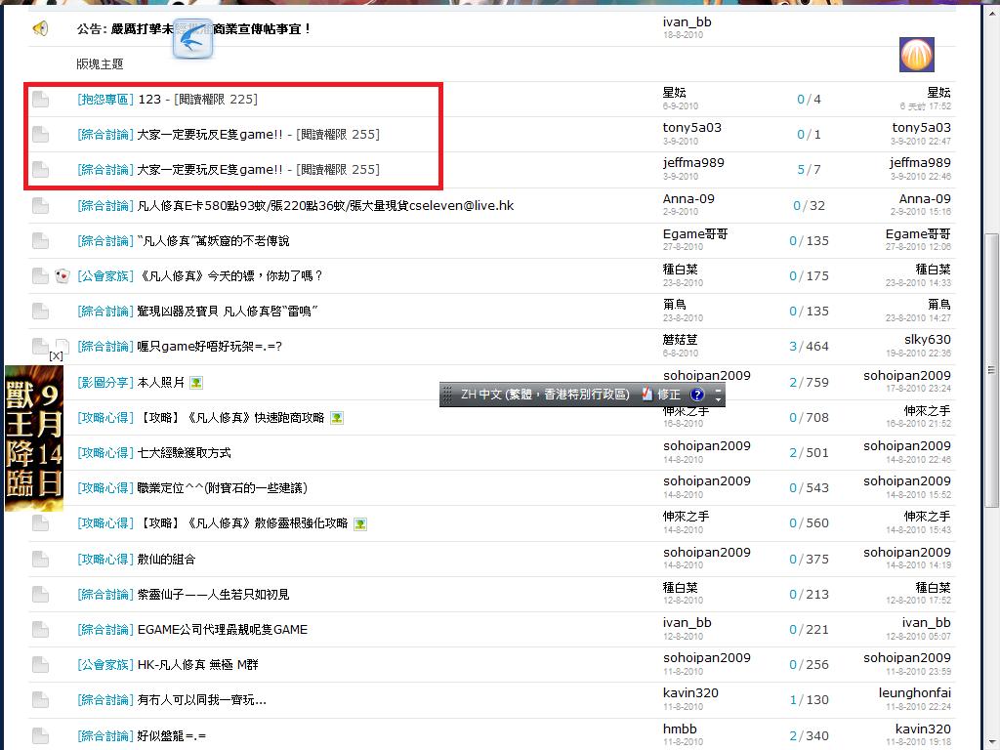Open author profile jeffma989
This screenshot has width=1000, height=750.
[693, 163]
